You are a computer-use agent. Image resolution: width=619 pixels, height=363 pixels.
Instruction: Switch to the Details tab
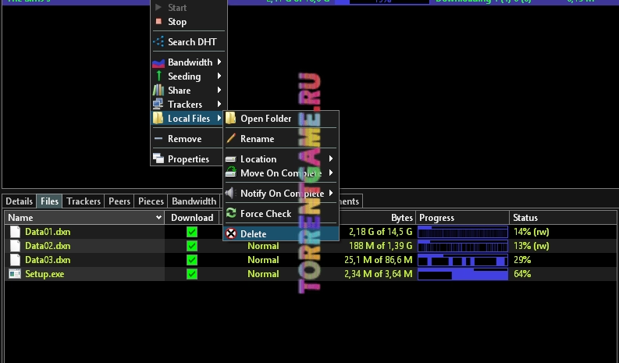(19, 201)
